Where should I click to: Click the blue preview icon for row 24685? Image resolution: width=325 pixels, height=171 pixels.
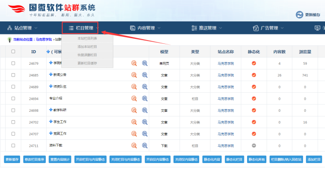[145, 75]
